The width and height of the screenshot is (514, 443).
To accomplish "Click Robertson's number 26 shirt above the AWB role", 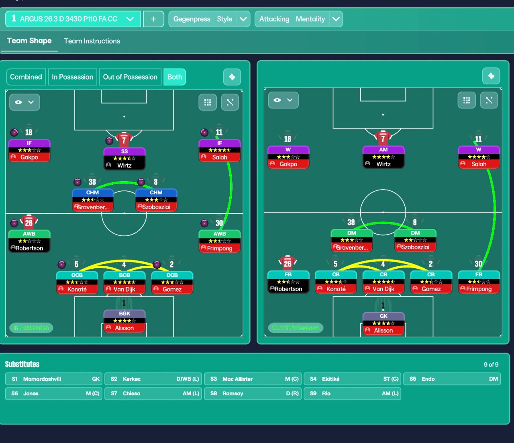I will pyautogui.click(x=29, y=222).
